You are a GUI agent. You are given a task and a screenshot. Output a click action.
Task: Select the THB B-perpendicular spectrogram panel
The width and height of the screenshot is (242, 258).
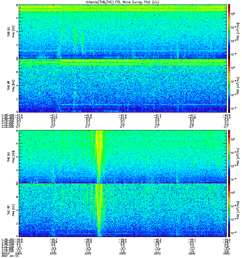[123, 31]
